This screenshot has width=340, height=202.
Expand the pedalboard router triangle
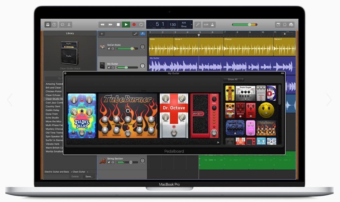[218, 142]
